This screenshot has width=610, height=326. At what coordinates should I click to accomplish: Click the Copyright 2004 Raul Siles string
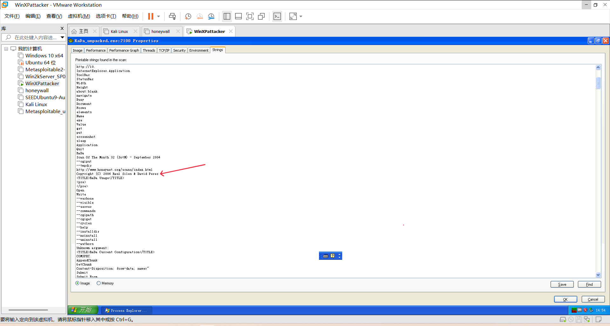[117, 174]
